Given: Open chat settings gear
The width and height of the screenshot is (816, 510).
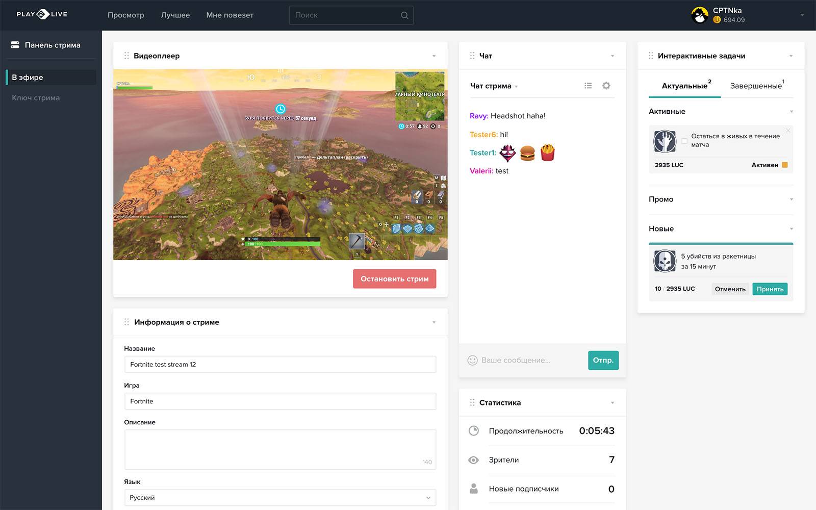Looking at the screenshot, I should tap(606, 86).
